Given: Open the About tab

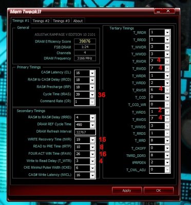Looking at the screenshot, I should [78, 21].
